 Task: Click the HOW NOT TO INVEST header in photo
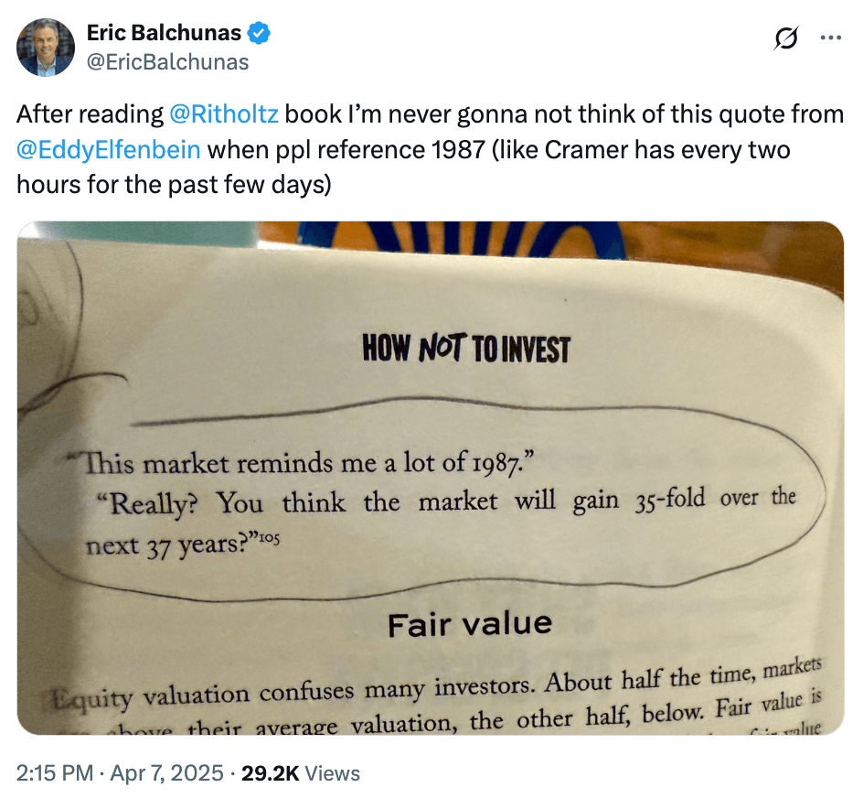[x=465, y=350]
